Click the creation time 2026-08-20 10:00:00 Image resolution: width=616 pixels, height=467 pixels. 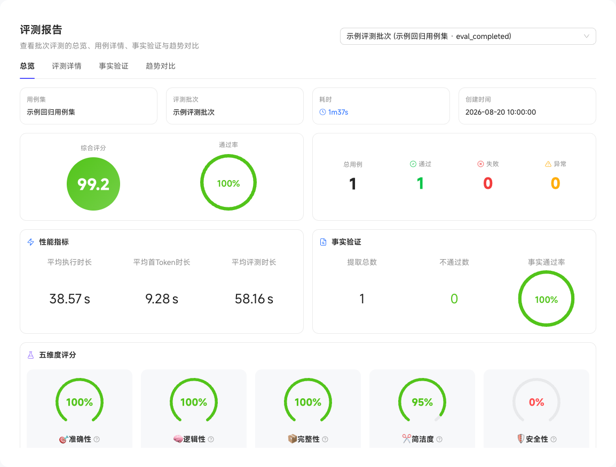click(501, 112)
